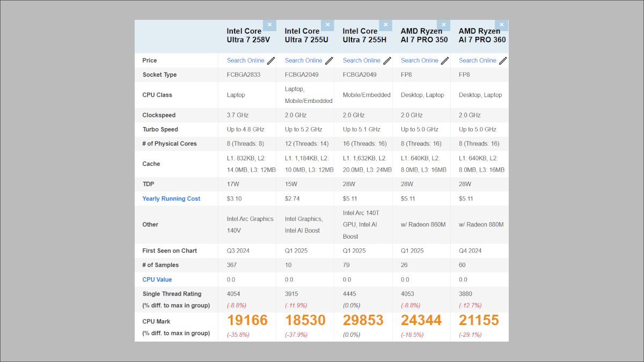The height and width of the screenshot is (362, 644).
Task: Click w/ Radeon 880M cell
Action: 481,225
